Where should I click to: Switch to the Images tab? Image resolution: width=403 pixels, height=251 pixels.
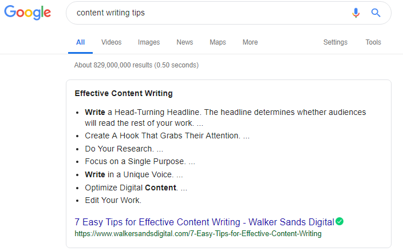149,42
